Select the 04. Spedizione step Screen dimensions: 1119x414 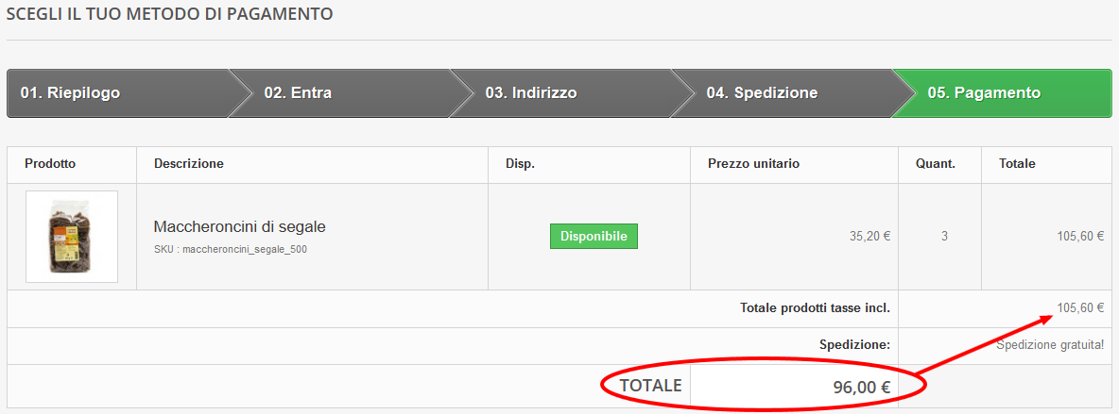pyautogui.click(x=762, y=93)
